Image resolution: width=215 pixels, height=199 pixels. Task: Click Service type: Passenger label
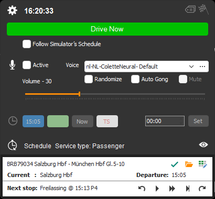point(90,146)
